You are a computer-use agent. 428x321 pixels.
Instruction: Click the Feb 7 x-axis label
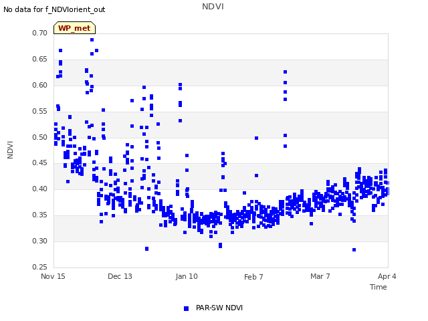[253, 277]
